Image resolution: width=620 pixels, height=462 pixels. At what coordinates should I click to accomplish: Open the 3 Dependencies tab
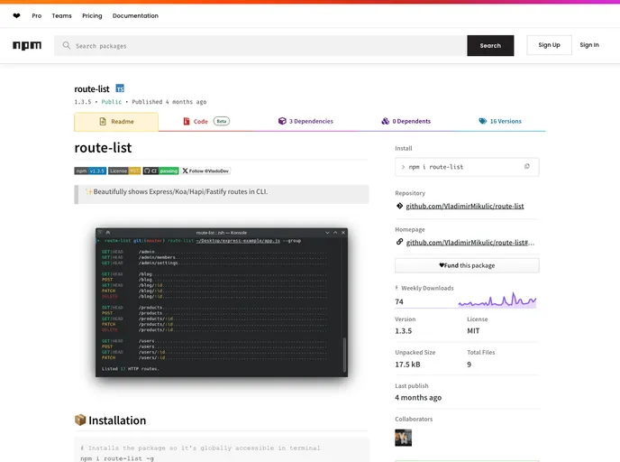(305, 121)
